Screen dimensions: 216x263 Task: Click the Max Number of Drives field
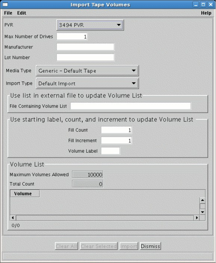point(72,36)
